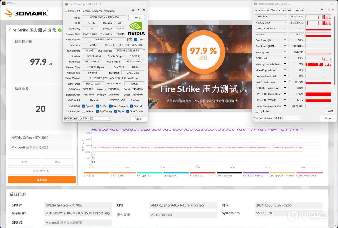The image size is (338, 228).
Task: Click the NVIDIA logo in GPU-Z
Action: click(x=137, y=29)
